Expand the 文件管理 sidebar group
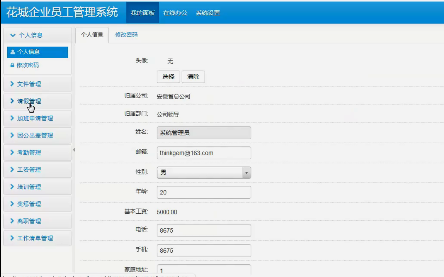Image resolution: width=444 pixels, height=277 pixels. [x=38, y=84]
